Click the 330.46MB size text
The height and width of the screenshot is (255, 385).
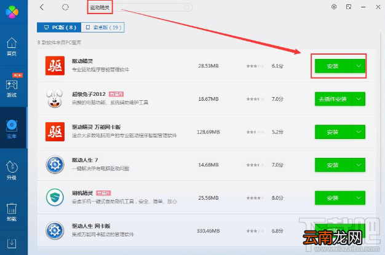[208, 230]
